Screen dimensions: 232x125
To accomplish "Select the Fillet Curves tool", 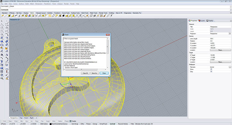I will pyautogui.click(x=7, y=35).
